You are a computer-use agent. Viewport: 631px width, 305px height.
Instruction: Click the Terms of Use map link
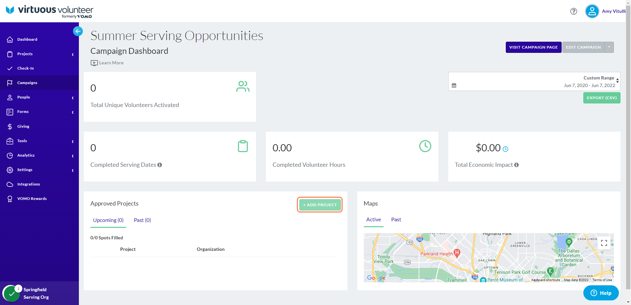tap(602, 280)
